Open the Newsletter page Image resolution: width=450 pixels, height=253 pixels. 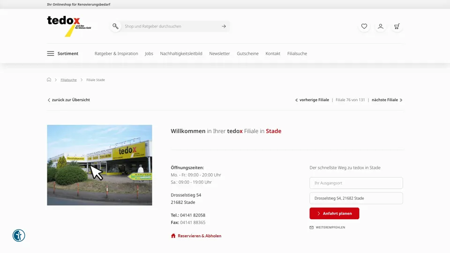tap(219, 53)
